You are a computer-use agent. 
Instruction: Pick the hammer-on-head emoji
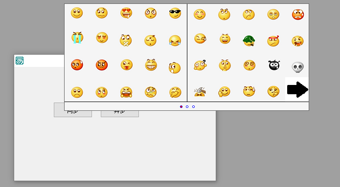coord(200,92)
